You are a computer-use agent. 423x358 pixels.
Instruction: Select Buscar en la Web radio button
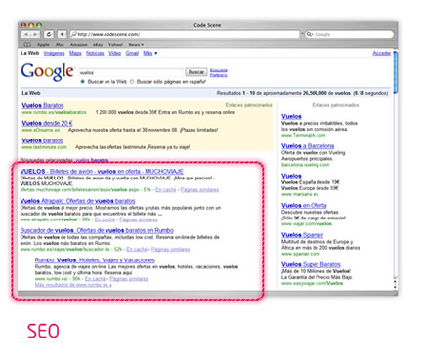pyautogui.click(x=83, y=82)
